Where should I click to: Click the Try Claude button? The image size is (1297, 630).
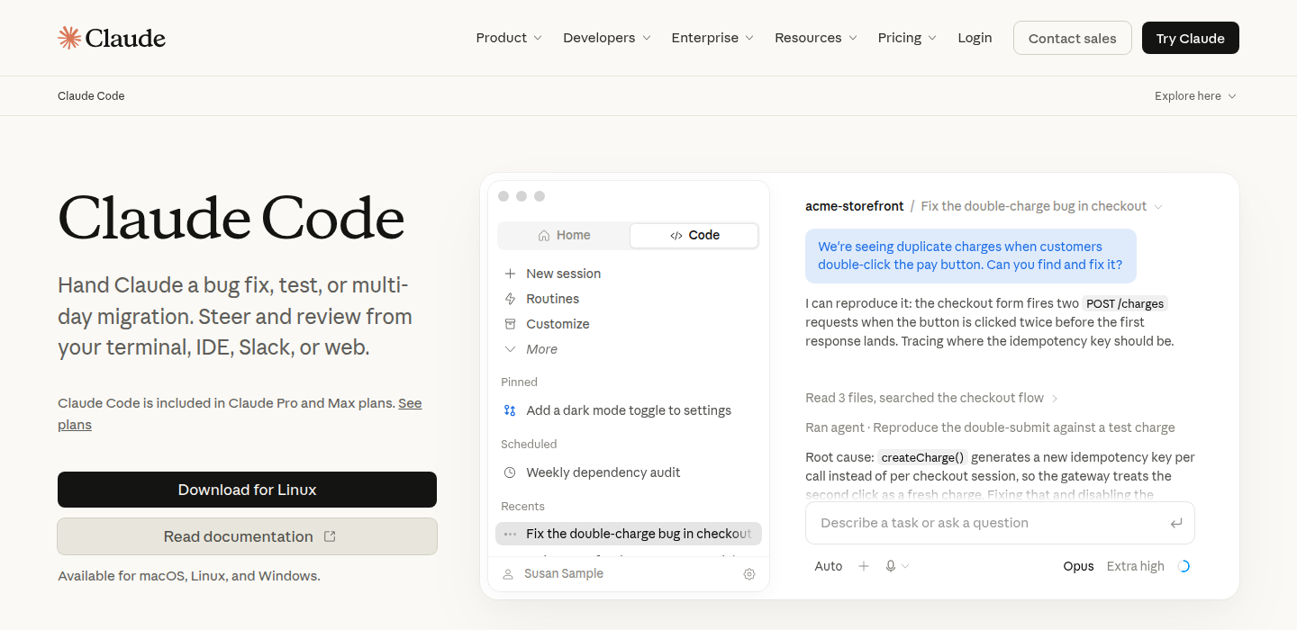pos(1191,38)
